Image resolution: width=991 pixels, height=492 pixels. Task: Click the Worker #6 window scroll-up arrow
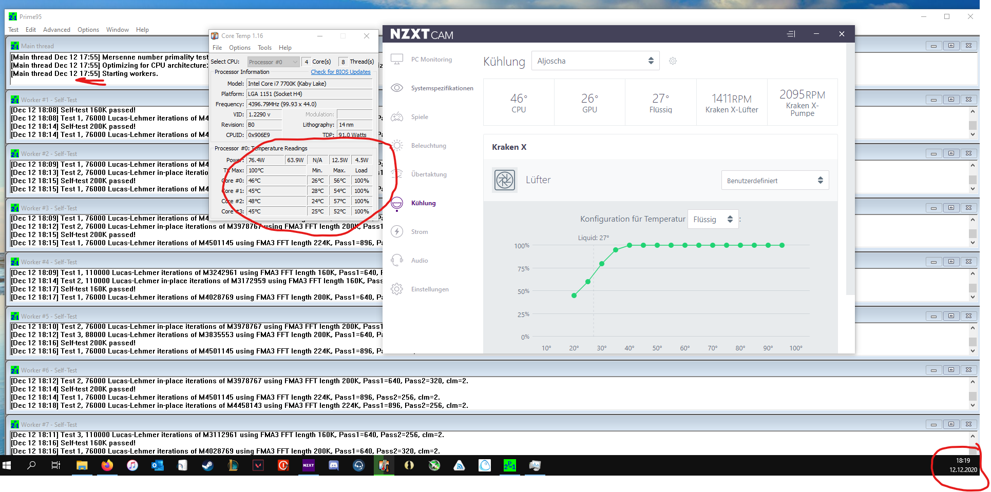pyautogui.click(x=973, y=382)
